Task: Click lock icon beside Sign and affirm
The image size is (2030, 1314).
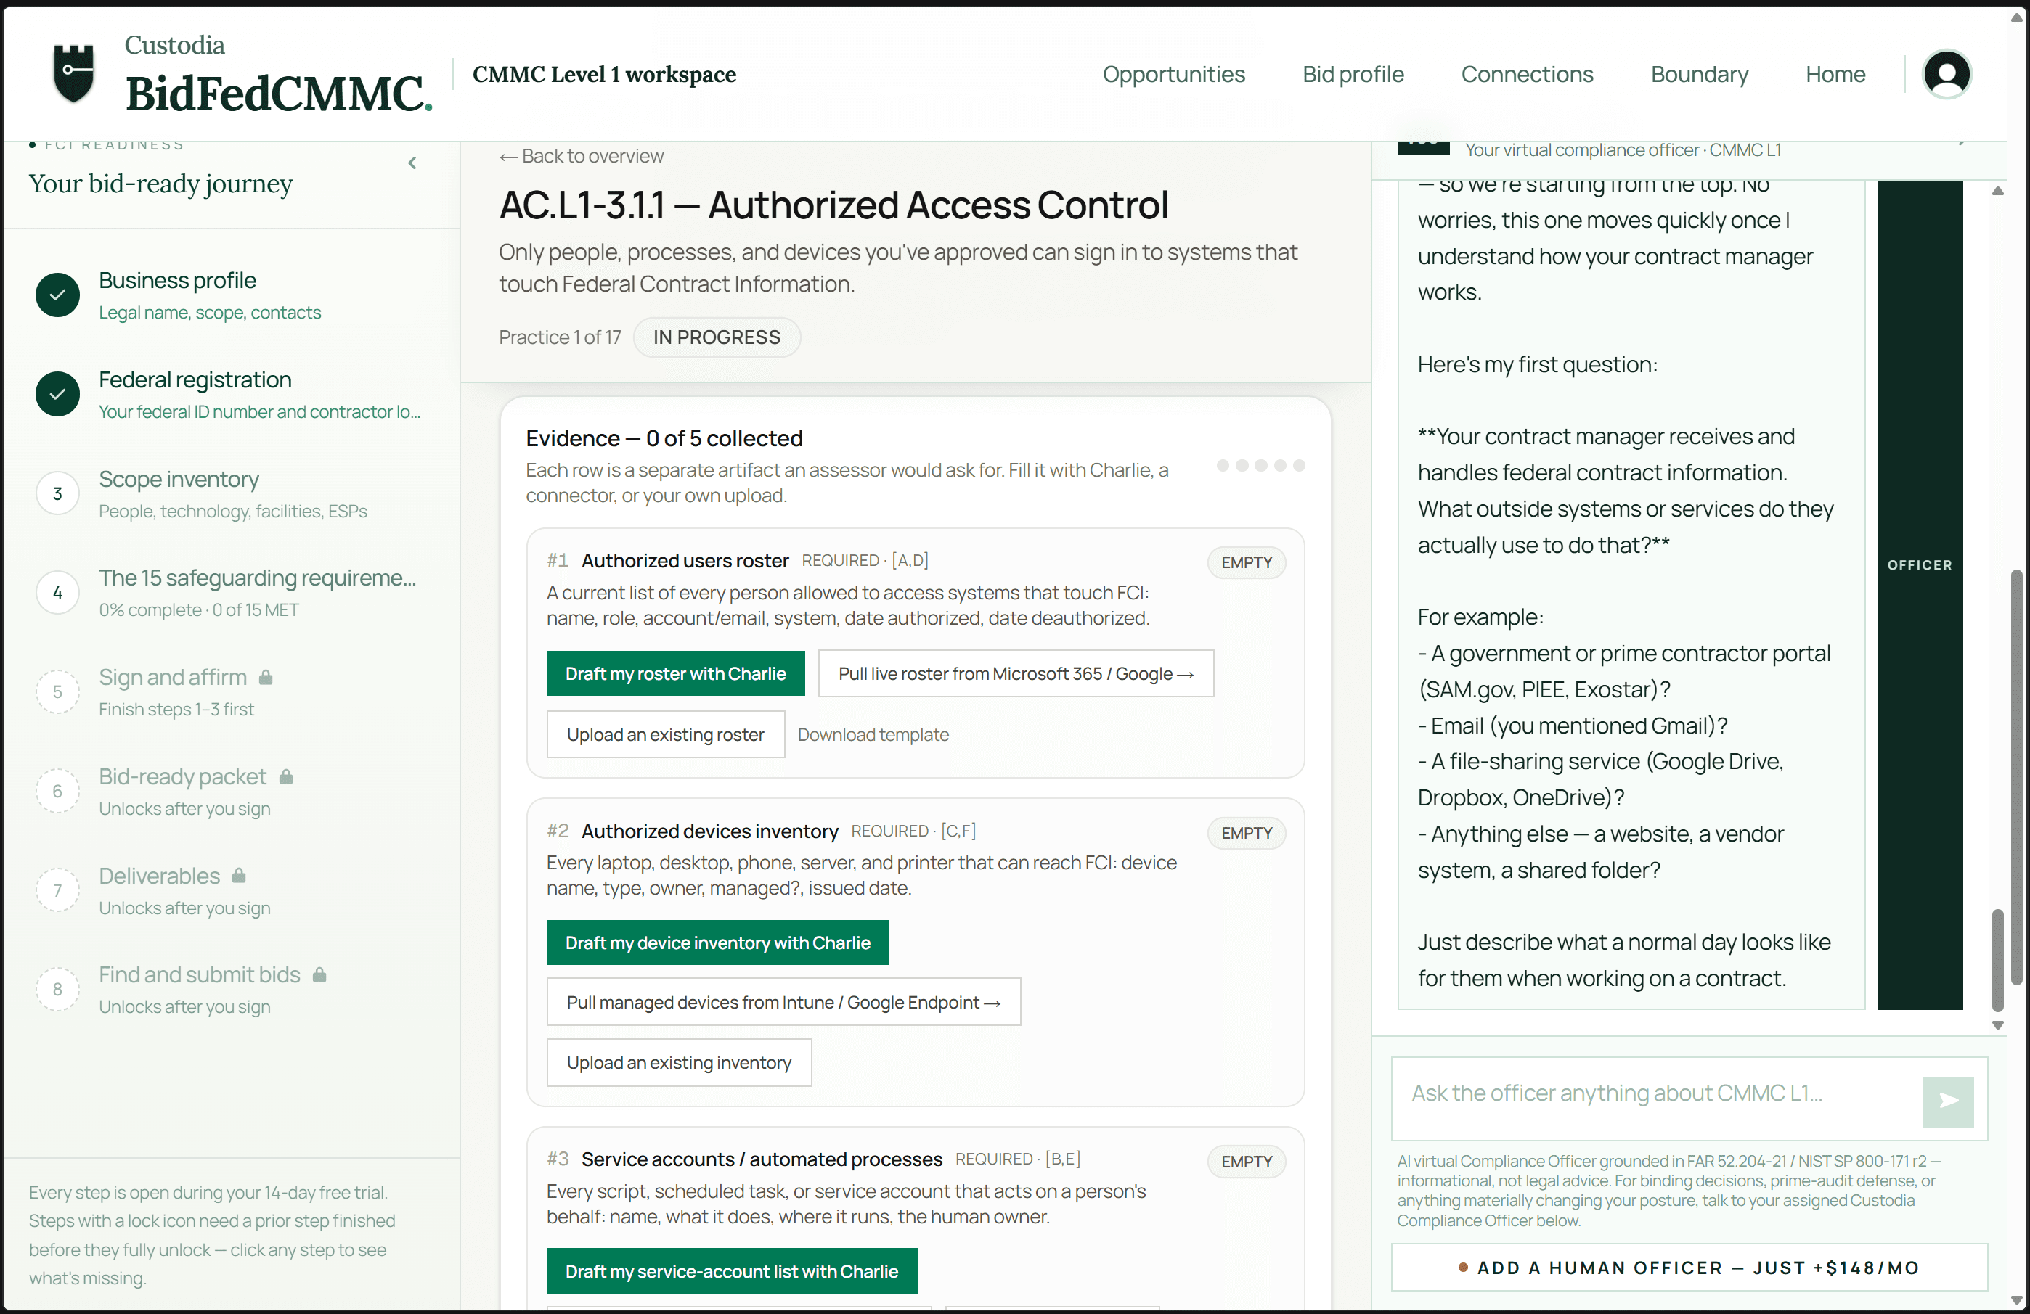Action: point(266,678)
